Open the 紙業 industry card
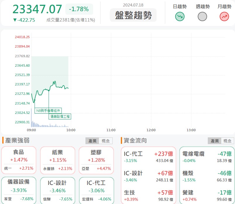235x204 pixels. click(x=58, y=160)
